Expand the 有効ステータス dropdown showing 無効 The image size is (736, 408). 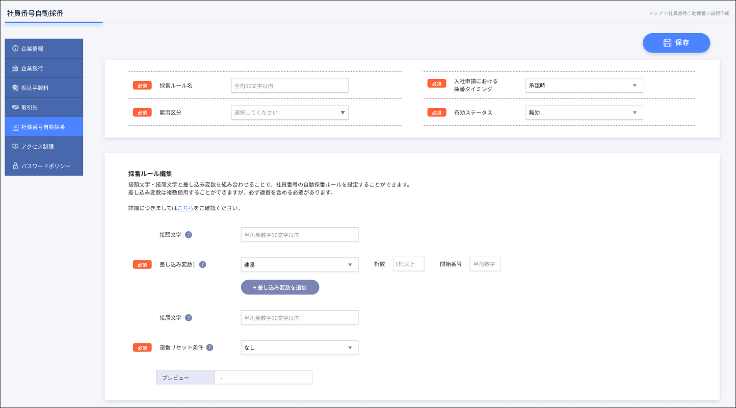coord(584,113)
